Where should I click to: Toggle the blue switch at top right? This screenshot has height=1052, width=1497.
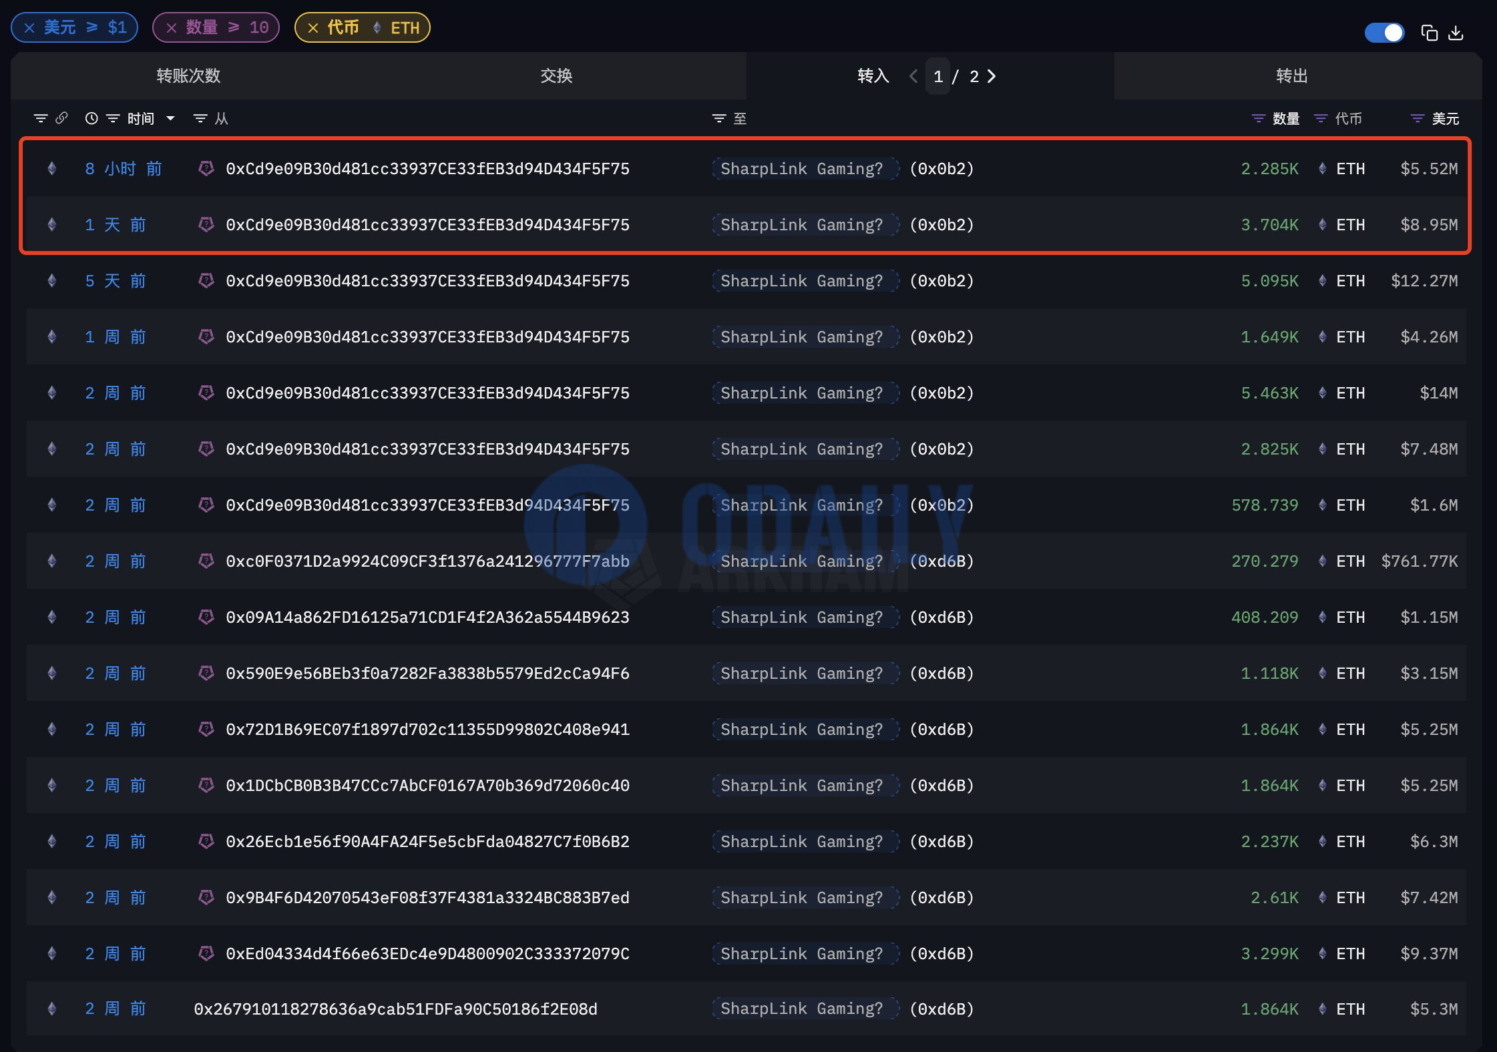[x=1384, y=33]
